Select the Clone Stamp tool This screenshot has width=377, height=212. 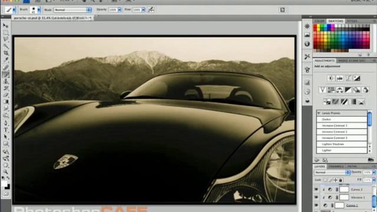pos(6,81)
